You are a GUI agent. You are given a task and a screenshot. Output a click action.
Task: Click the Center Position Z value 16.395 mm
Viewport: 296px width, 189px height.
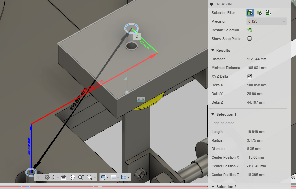click(x=256, y=175)
